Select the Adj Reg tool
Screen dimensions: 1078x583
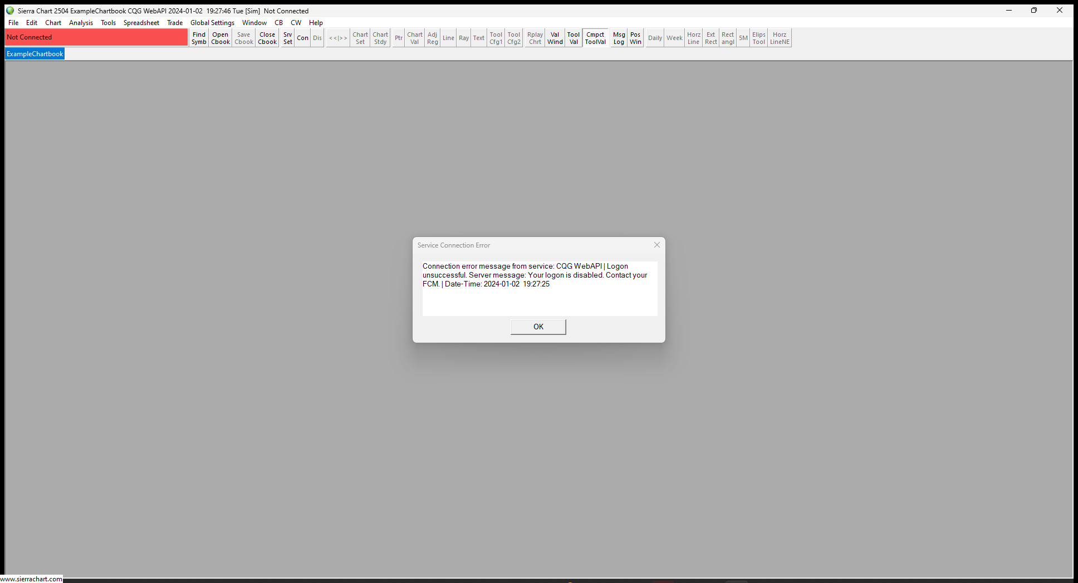433,38
